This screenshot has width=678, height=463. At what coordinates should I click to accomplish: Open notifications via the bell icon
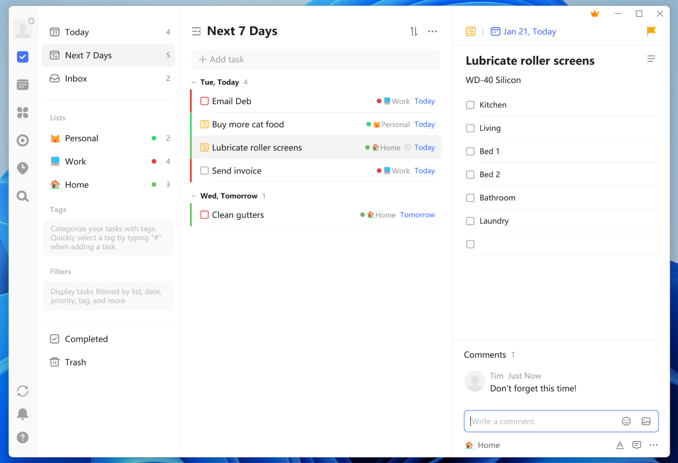(22, 414)
